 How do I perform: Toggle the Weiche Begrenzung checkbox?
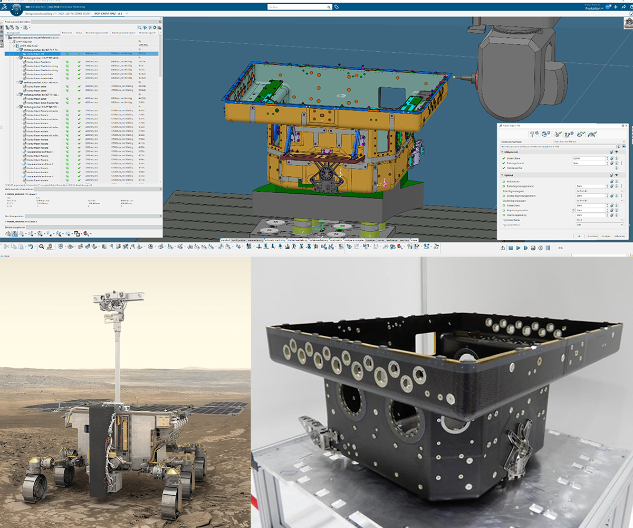coord(504,215)
